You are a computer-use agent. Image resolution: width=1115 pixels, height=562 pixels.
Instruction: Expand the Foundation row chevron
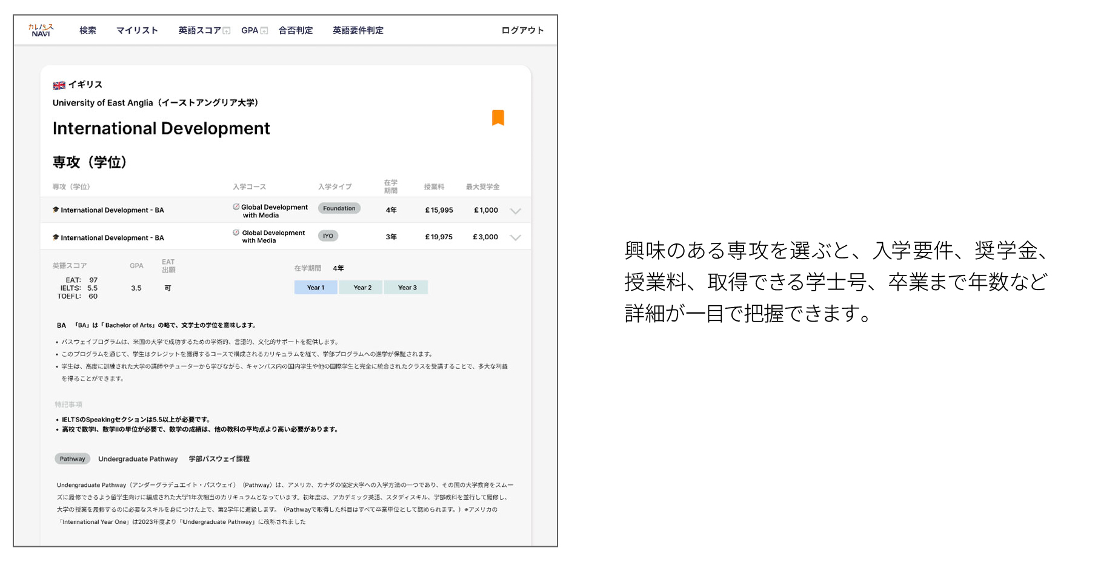point(515,211)
